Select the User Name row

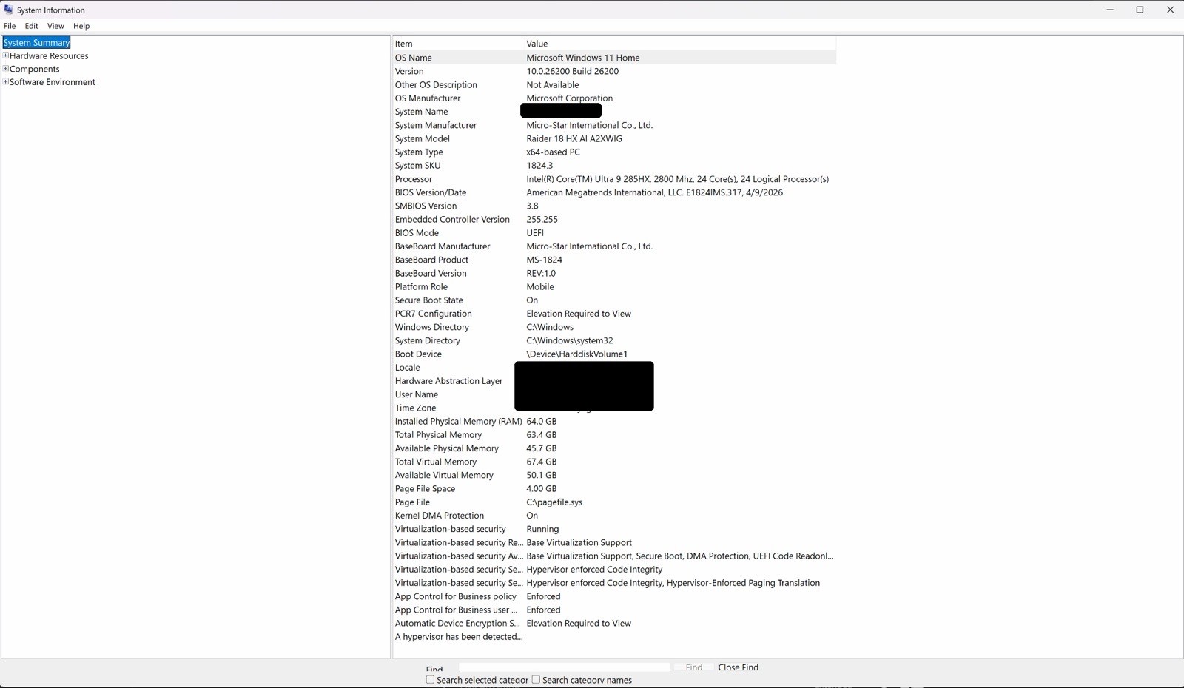pyautogui.click(x=614, y=394)
